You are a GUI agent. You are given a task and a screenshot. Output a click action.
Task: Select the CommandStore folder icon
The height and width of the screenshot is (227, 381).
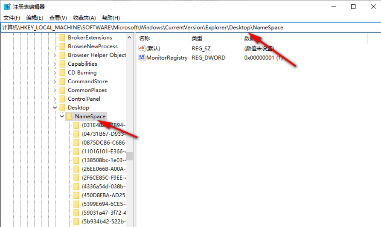click(x=62, y=81)
